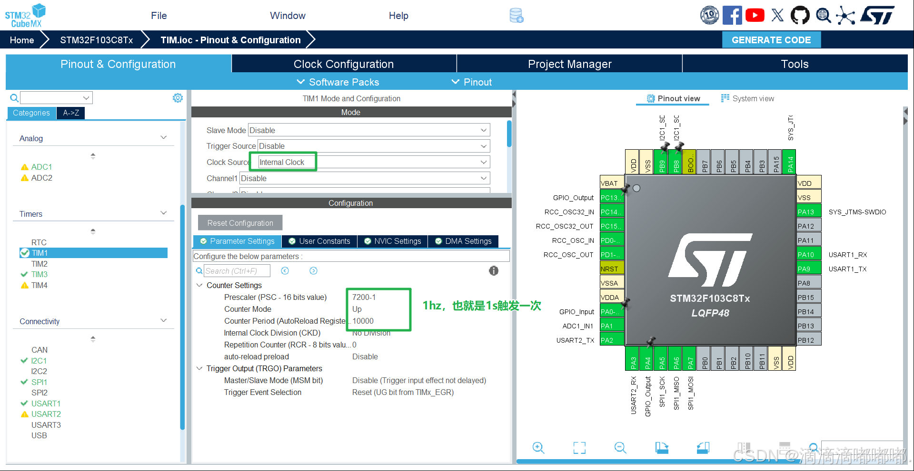Open the Trigger Source dropdown
This screenshot has width=914, height=471.
tap(374, 146)
